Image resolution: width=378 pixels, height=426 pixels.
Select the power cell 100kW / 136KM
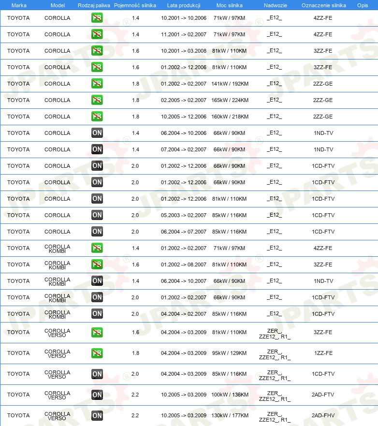[230, 395]
